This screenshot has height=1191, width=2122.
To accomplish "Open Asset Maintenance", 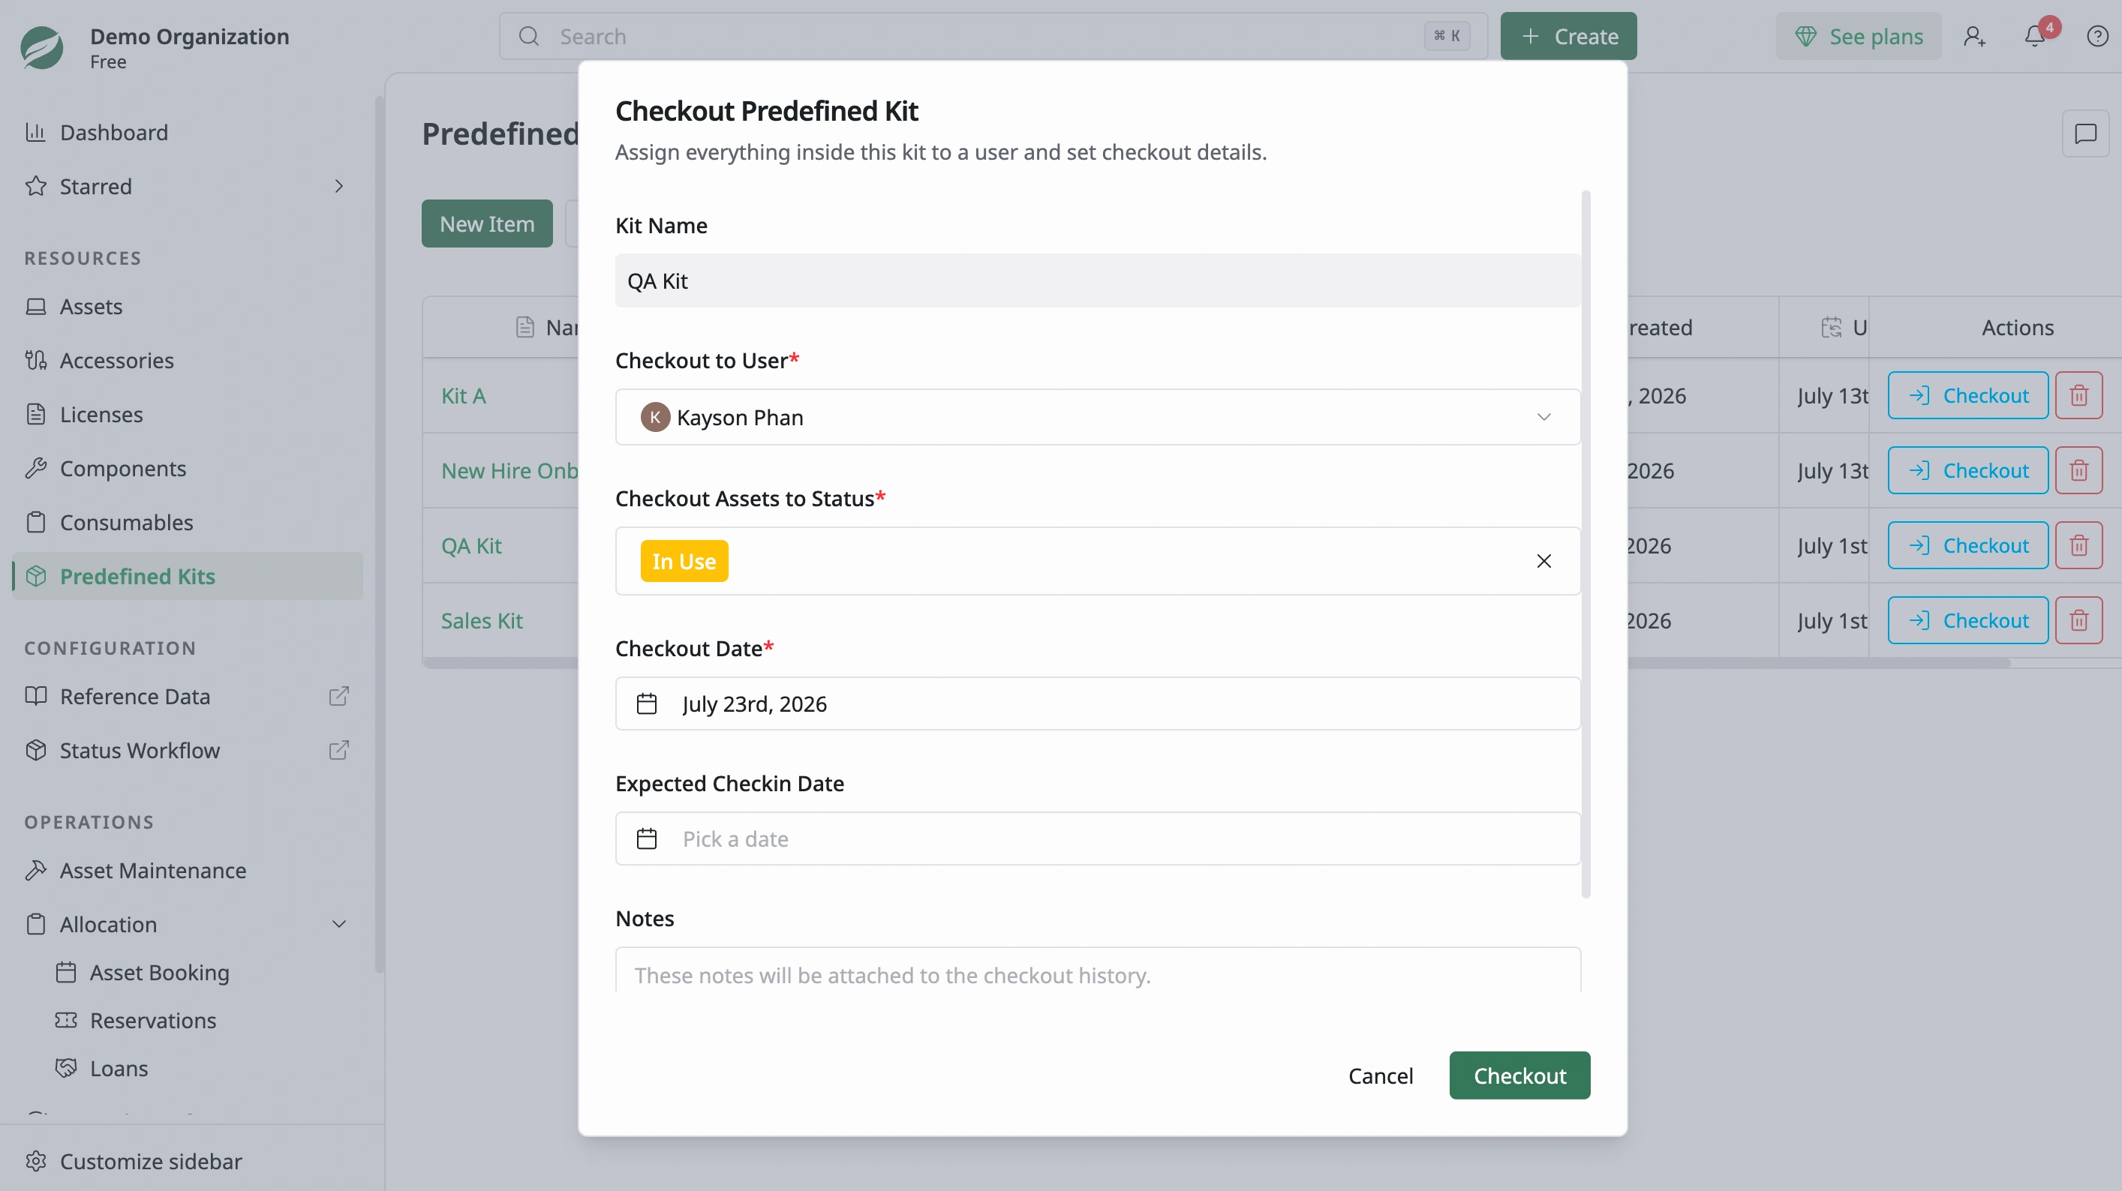I will click(x=188, y=871).
